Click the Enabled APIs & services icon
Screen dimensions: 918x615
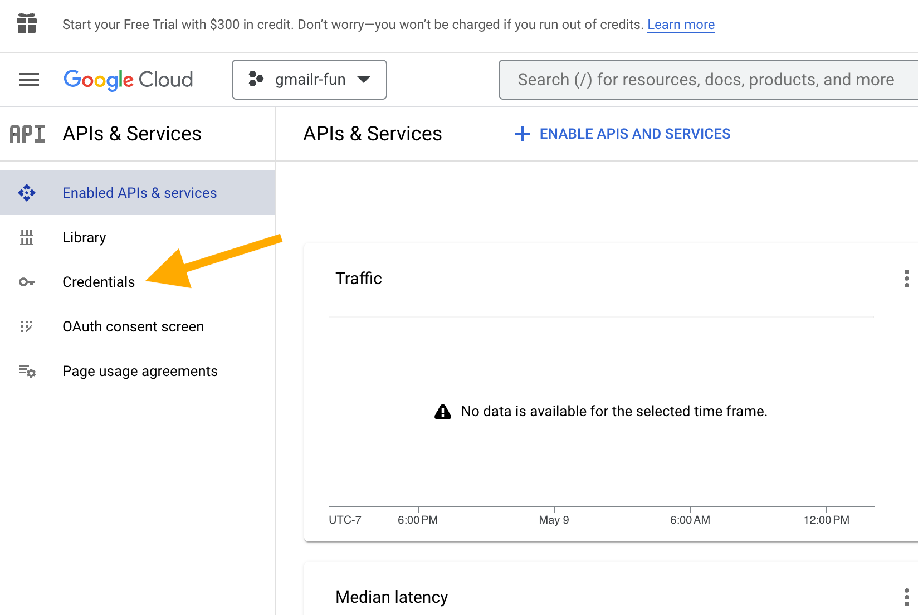point(27,193)
